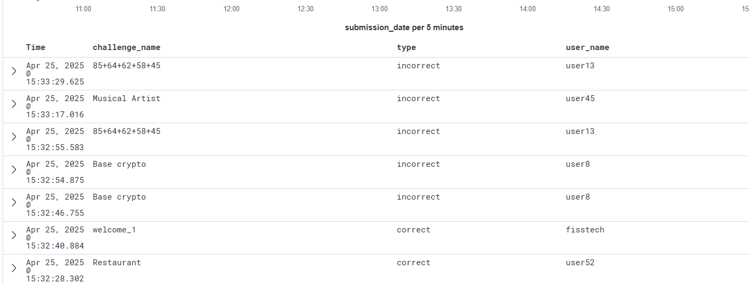Open the document at 15:32:54.875
749x283 pixels.
(x=14, y=169)
